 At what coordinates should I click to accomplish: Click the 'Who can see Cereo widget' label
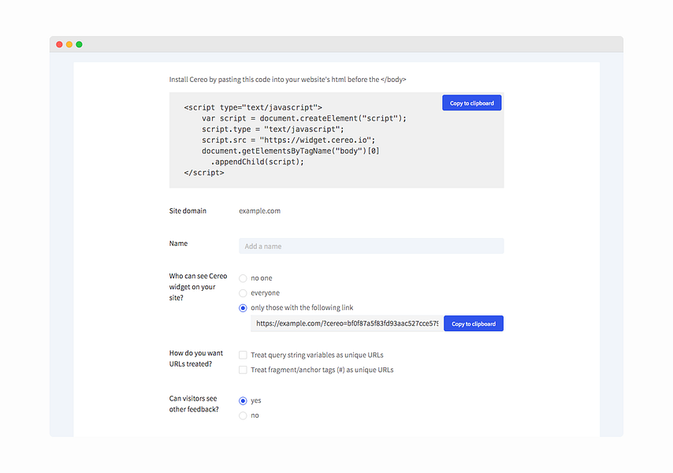click(x=198, y=287)
